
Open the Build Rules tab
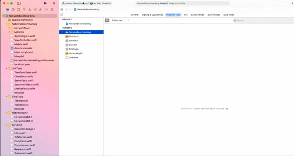[229, 15]
